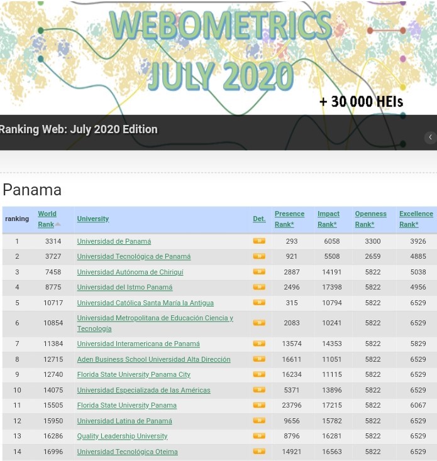Select the 'ranking' column header text
Viewport: 437px width, 461px height.
17,219
